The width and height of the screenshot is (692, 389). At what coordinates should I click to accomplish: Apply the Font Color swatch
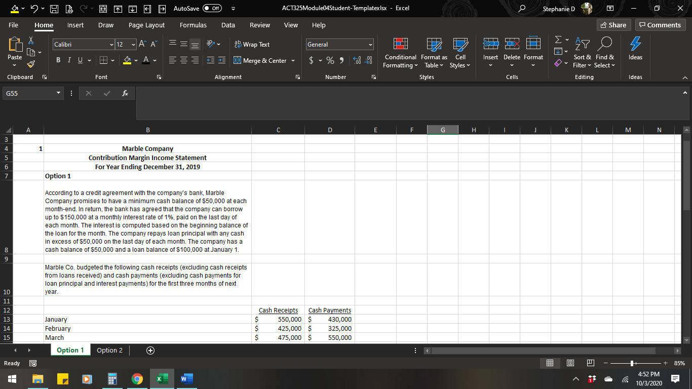point(145,60)
